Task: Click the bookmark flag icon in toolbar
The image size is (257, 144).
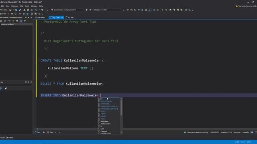Action: (x=170, y=10)
